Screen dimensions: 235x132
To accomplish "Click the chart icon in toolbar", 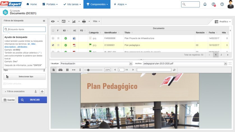I will click(74, 21).
